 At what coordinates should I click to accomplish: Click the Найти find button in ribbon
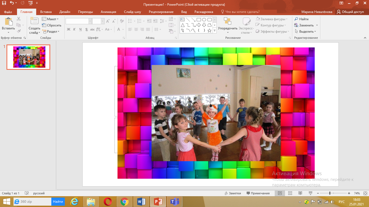[x=301, y=19]
